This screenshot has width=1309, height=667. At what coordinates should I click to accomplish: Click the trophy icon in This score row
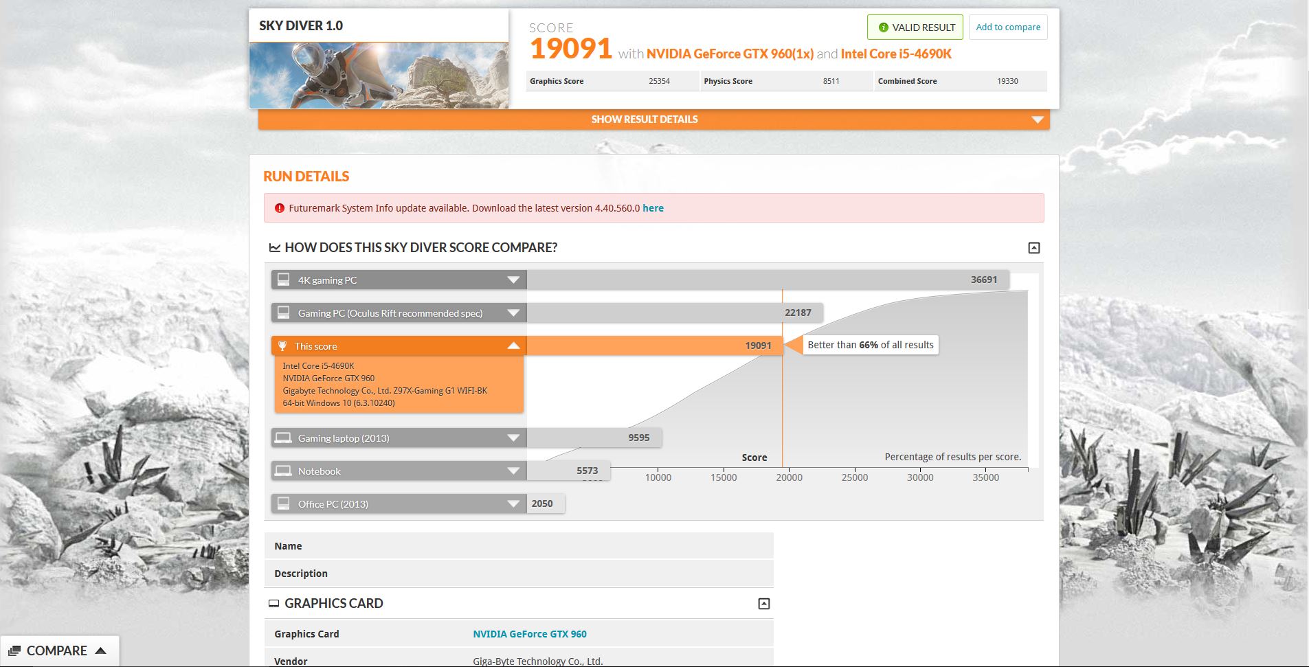(x=282, y=346)
